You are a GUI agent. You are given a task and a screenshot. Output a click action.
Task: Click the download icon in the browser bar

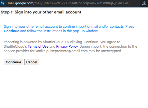pyautogui.click(x=144, y=3)
